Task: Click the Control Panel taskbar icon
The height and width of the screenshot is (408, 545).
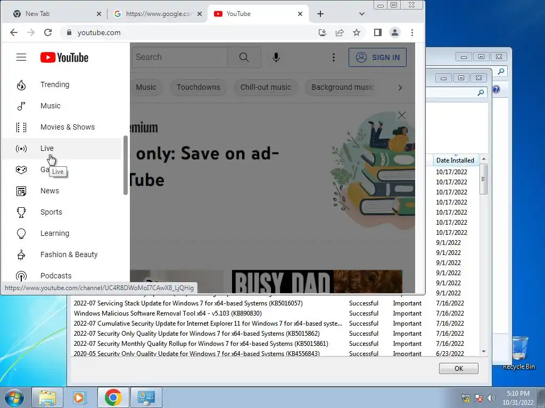Action: [x=146, y=397]
